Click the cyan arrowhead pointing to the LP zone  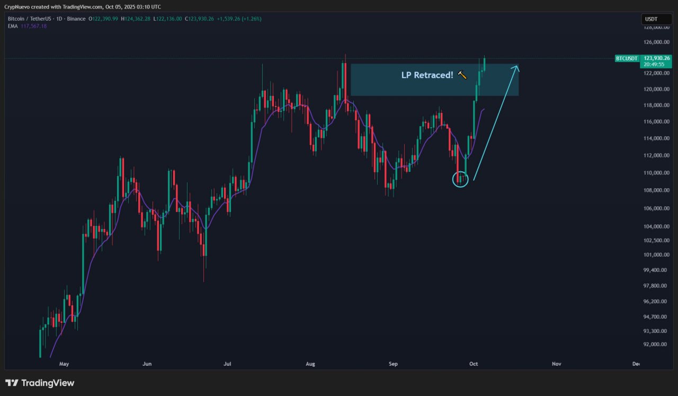[x=516, y=67]
